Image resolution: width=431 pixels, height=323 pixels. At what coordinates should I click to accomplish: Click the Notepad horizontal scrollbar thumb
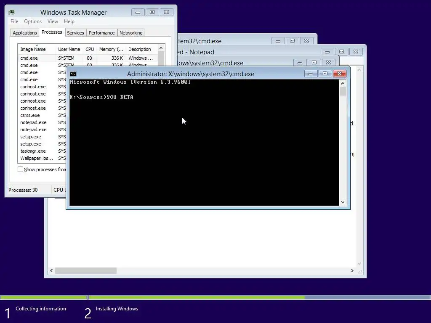86,270
